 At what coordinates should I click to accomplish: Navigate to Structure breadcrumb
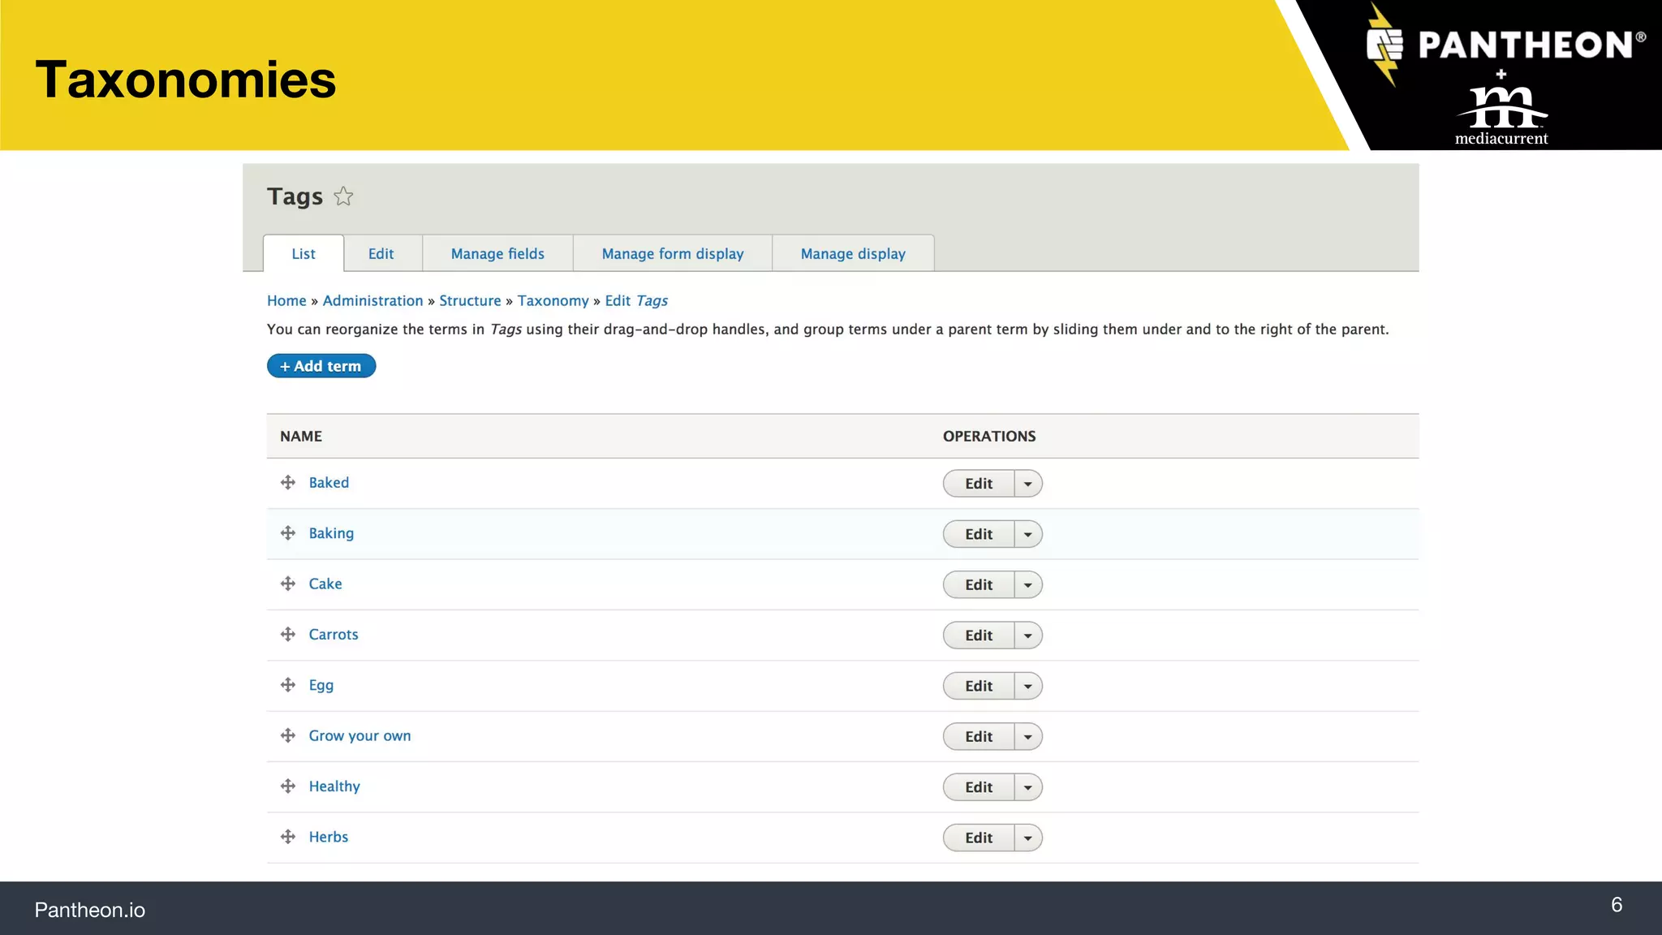(470, 301)
